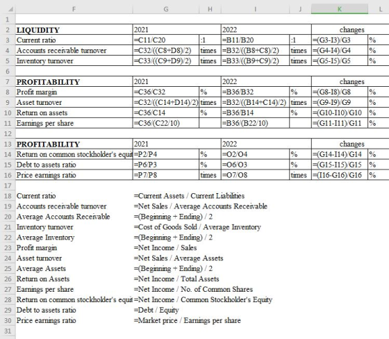This screenshot has height=339, width=389.
Task: Click '=Debt / Equity' definition text
Action: [x=156, y=310]
